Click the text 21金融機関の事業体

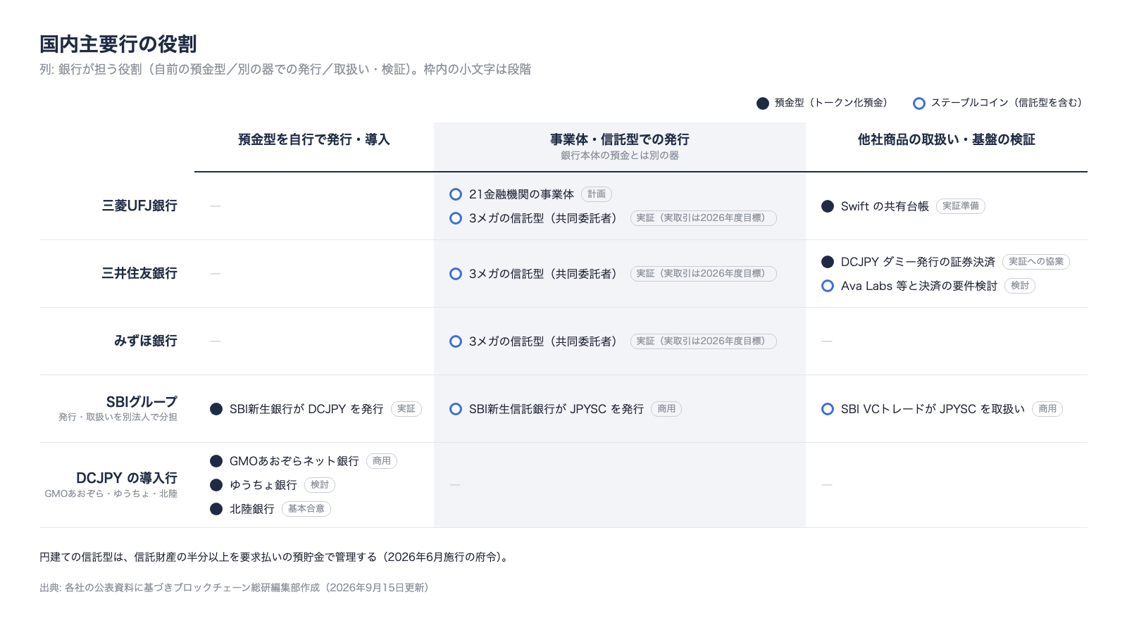click(x=522, y=194)
